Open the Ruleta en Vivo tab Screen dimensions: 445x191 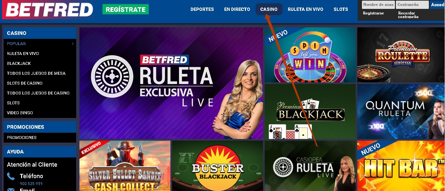305,9
